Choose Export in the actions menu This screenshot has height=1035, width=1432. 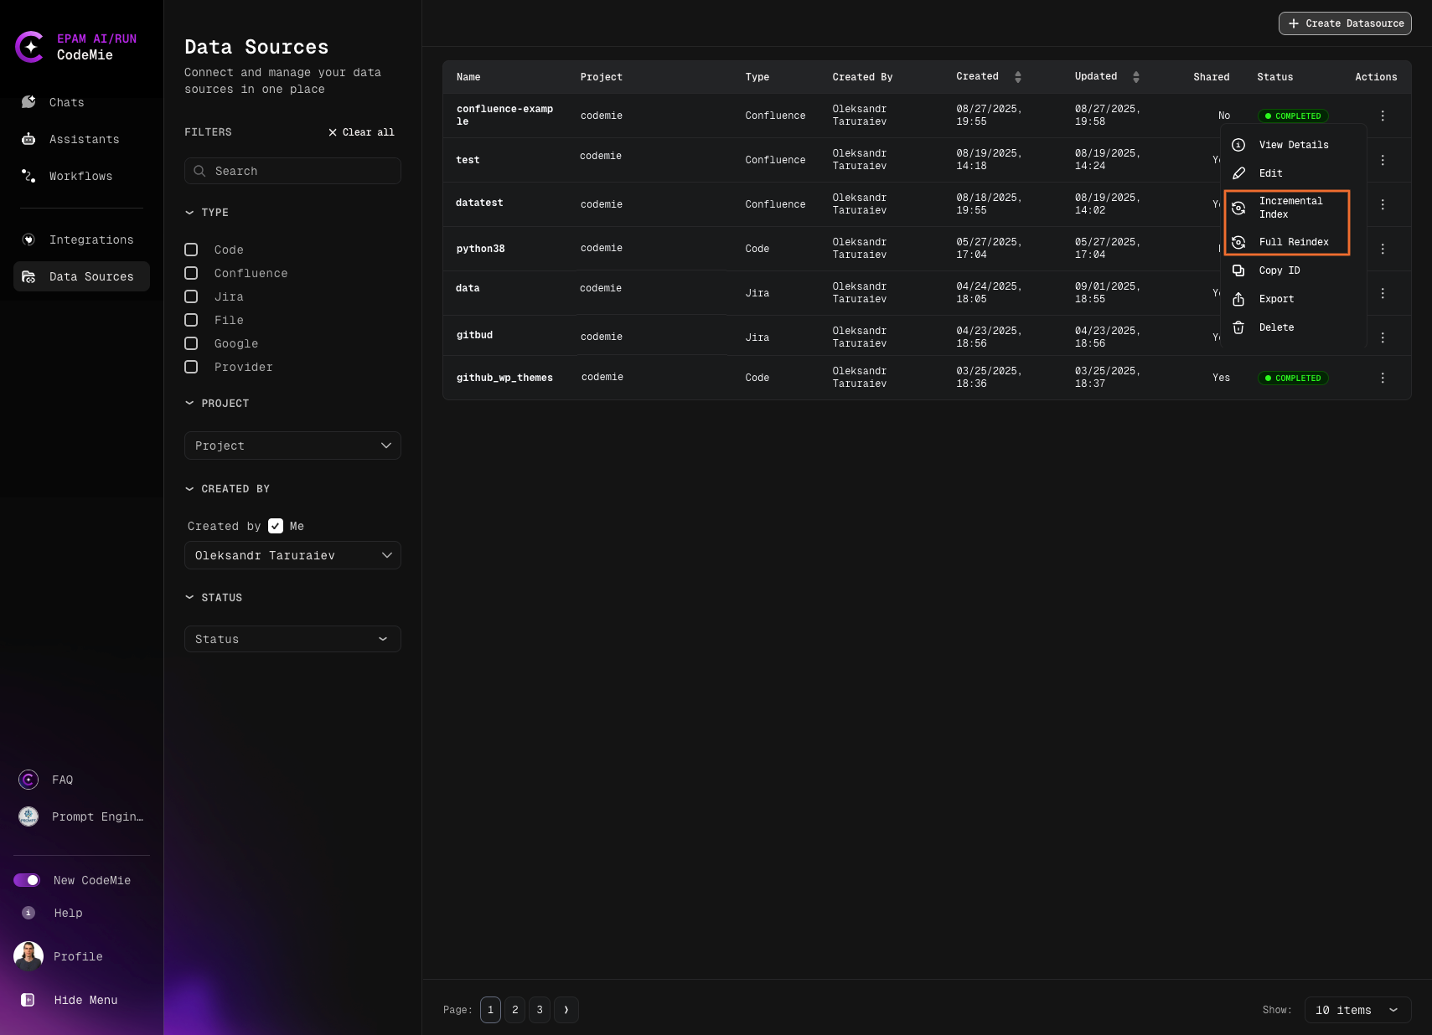[1276, 299]
